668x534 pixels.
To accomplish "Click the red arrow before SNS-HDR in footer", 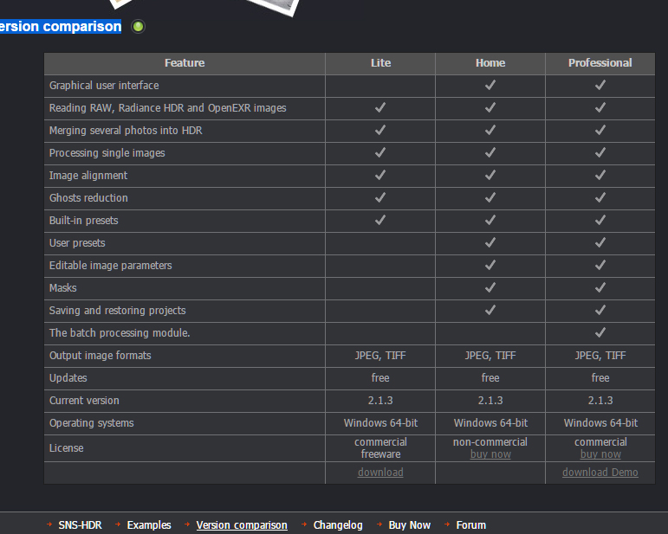I will click(x=49, y=524).
